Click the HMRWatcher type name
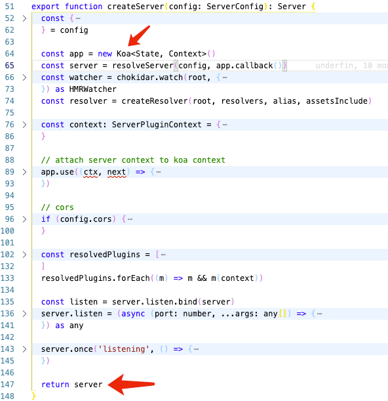388x401 pixels. pos(93,89)
